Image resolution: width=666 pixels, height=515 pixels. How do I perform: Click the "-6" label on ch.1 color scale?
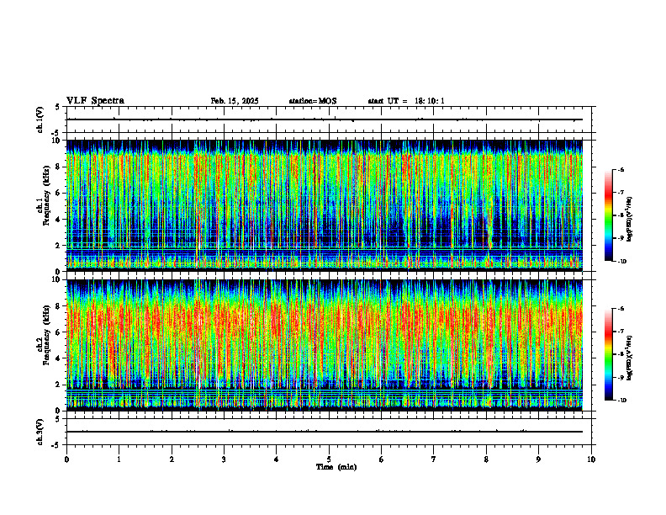621,169
